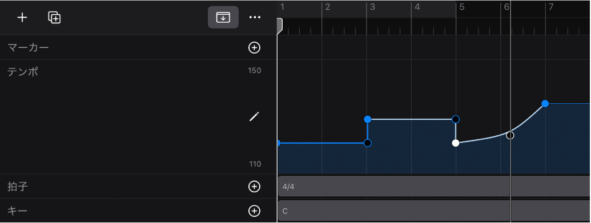Select the curve handle near bar 6
591x223 pixels.
tap(510, 135)
